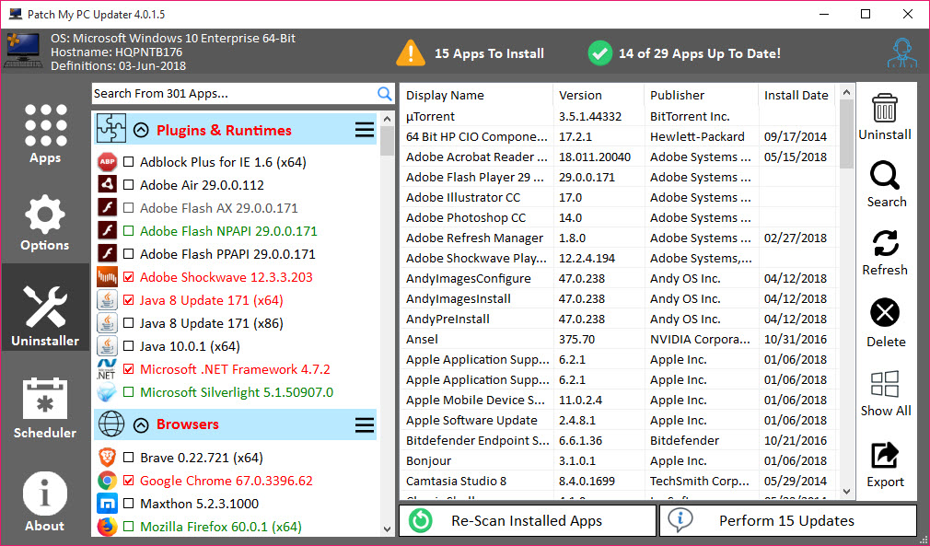Click the green checkmark up-to-date icon
The image size is (930, 546).
click(x=599, y=53)
